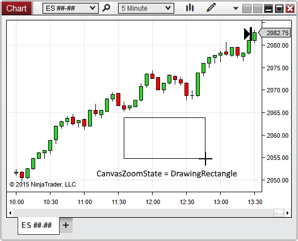Open the 5 Minute interval dropdown
This screenshot has width=298, height=241.
click(146, 9)
